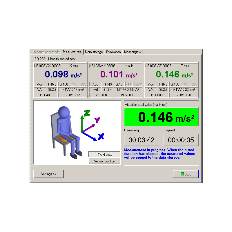Click the Y axis TRMS field
The height and width of the screenshot is (232, 232).
(108, 84)
